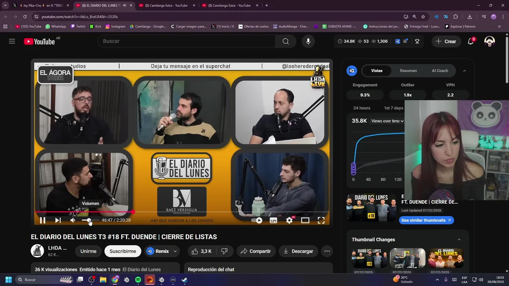Switch to theater mode
Viewport: 509px width, 286px height.
point(305,220)
